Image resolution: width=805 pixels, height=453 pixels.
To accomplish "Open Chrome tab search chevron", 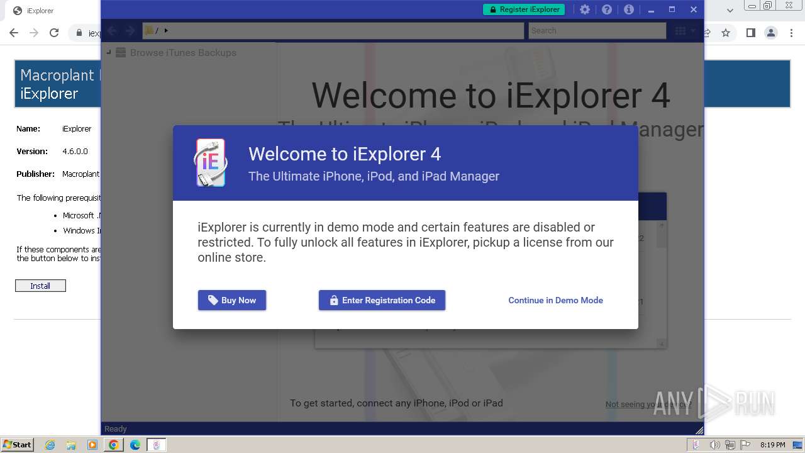I will coord(730,10).
